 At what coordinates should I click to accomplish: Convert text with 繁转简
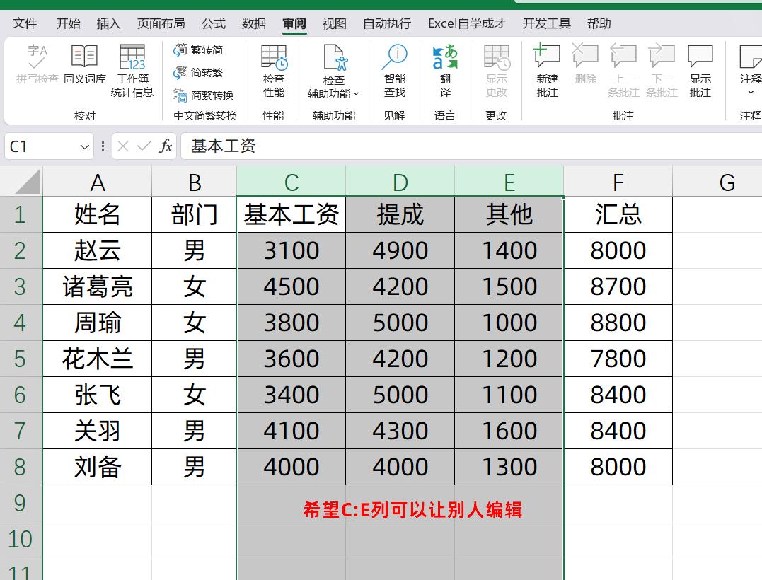pyautogui.click(x=199, y=50)
